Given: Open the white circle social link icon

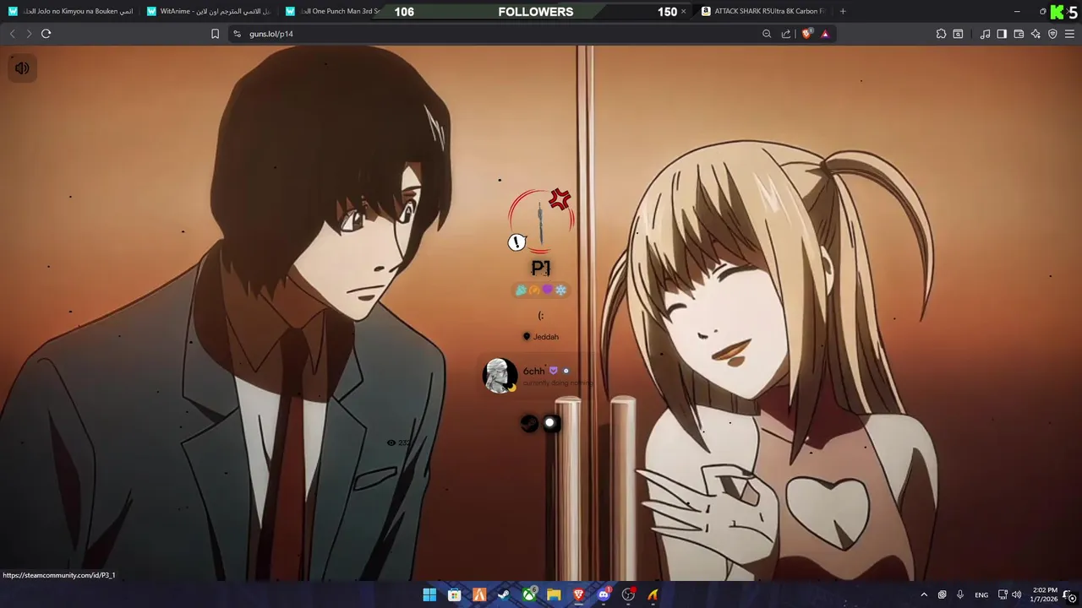Looking at the screenshot, I should pyautogui.click(x=550, y=424).
